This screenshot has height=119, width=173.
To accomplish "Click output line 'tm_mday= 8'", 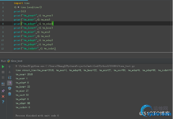I will coord(22,83).
